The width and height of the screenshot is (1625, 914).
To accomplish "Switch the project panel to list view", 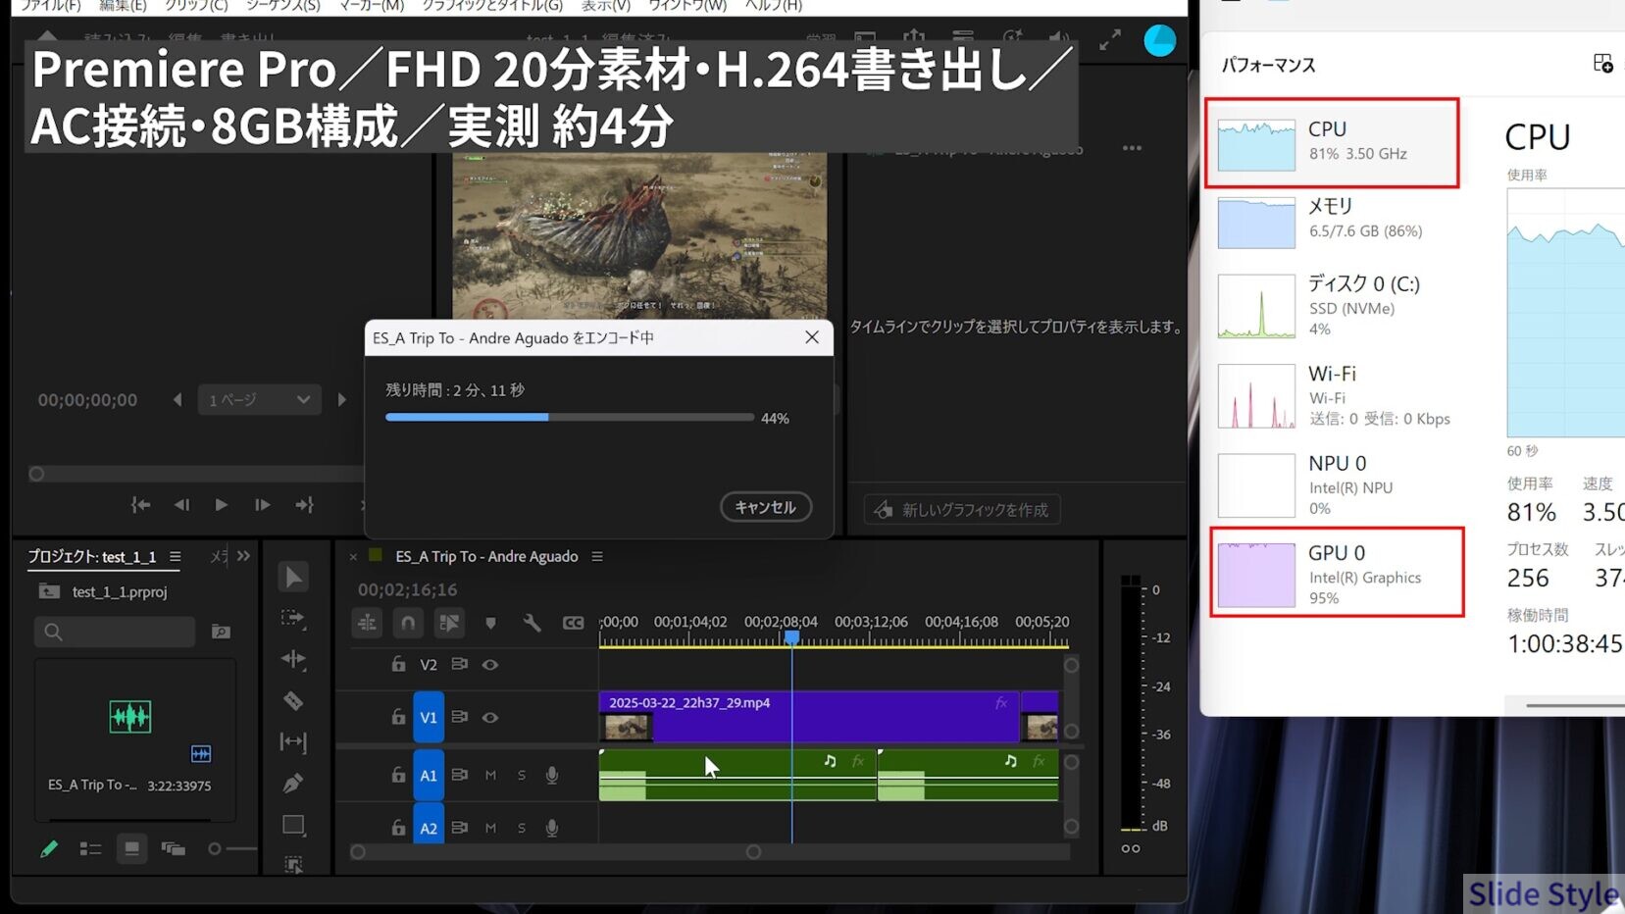I will pos(90,848).
